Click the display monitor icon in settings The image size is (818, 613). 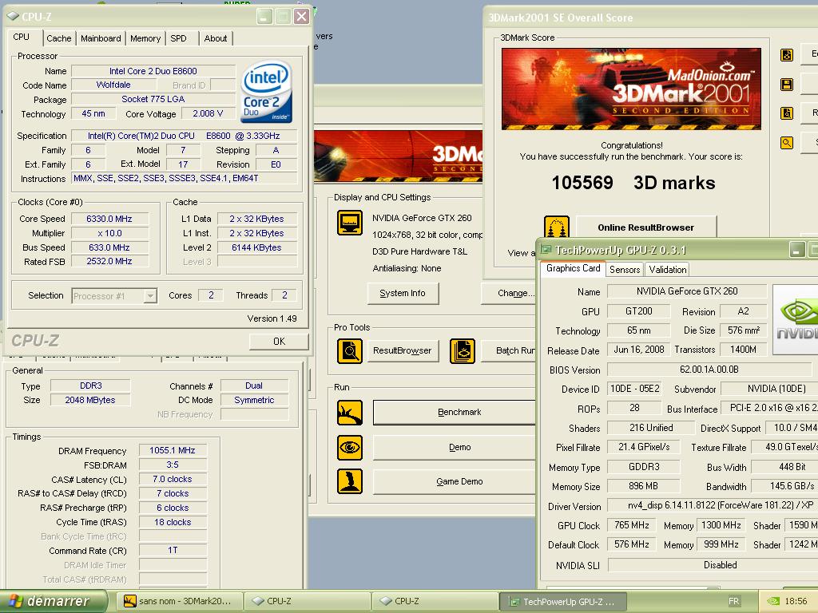350,223
